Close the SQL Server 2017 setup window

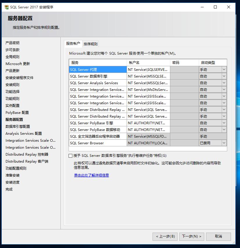(x=229, y=7)
